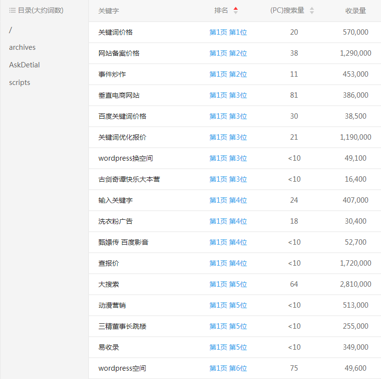Select the keyword 古剑奇谭快乐大本营
Image resolution: width=381 pixels, height=379 pixels.
pyautogui.click(x=129, y=179)
